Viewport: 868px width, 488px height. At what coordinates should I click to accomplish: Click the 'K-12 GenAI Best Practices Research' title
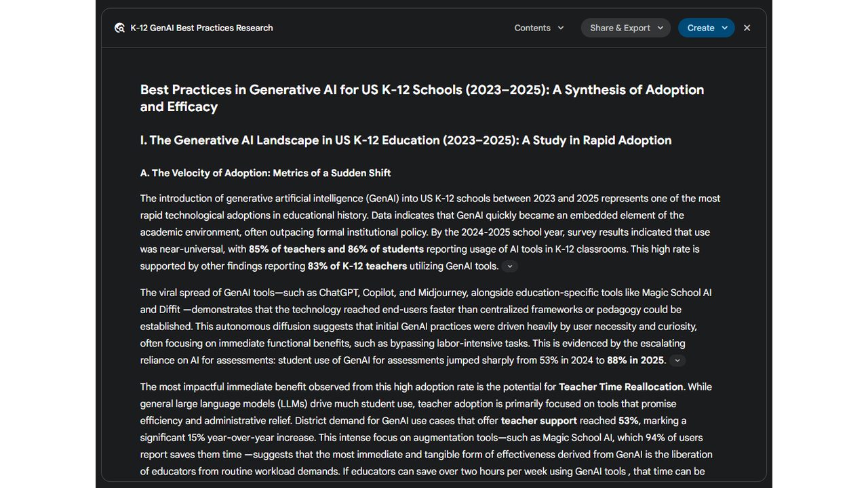coord(201,28)
